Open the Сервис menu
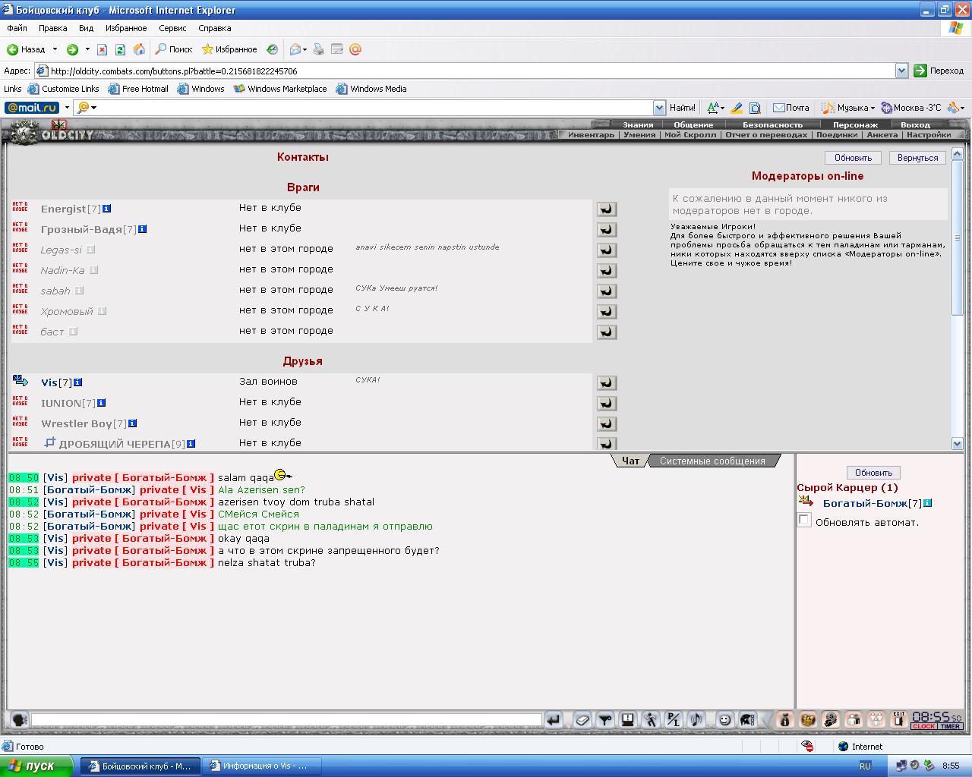972x777 pixels. click(172, 28)
